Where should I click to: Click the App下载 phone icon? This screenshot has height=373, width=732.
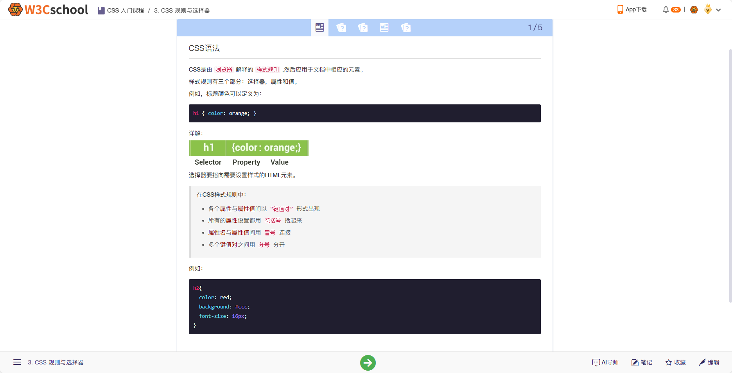[x=620, y=9]
